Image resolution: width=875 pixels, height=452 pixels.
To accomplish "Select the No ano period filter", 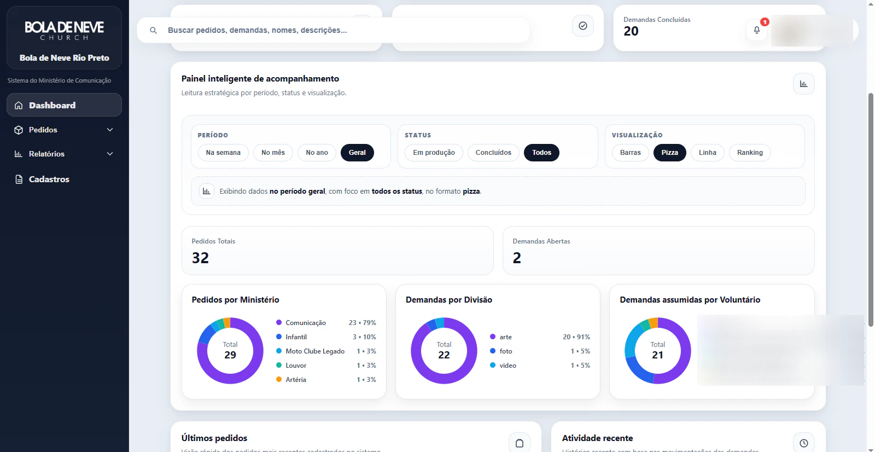I will point(317,153).
